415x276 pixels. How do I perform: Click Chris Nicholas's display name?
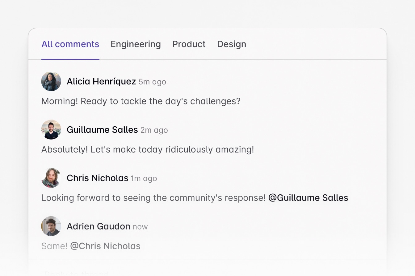click(97, 178)
